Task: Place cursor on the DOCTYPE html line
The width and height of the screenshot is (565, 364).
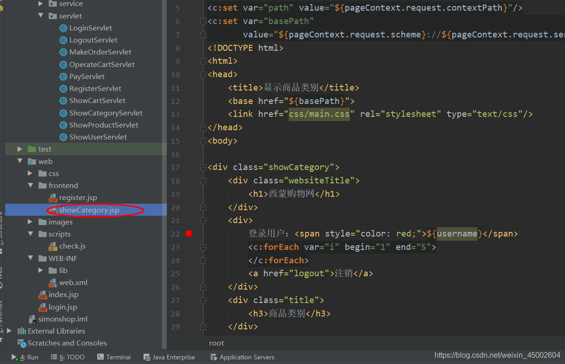Action: coord(245,48)
